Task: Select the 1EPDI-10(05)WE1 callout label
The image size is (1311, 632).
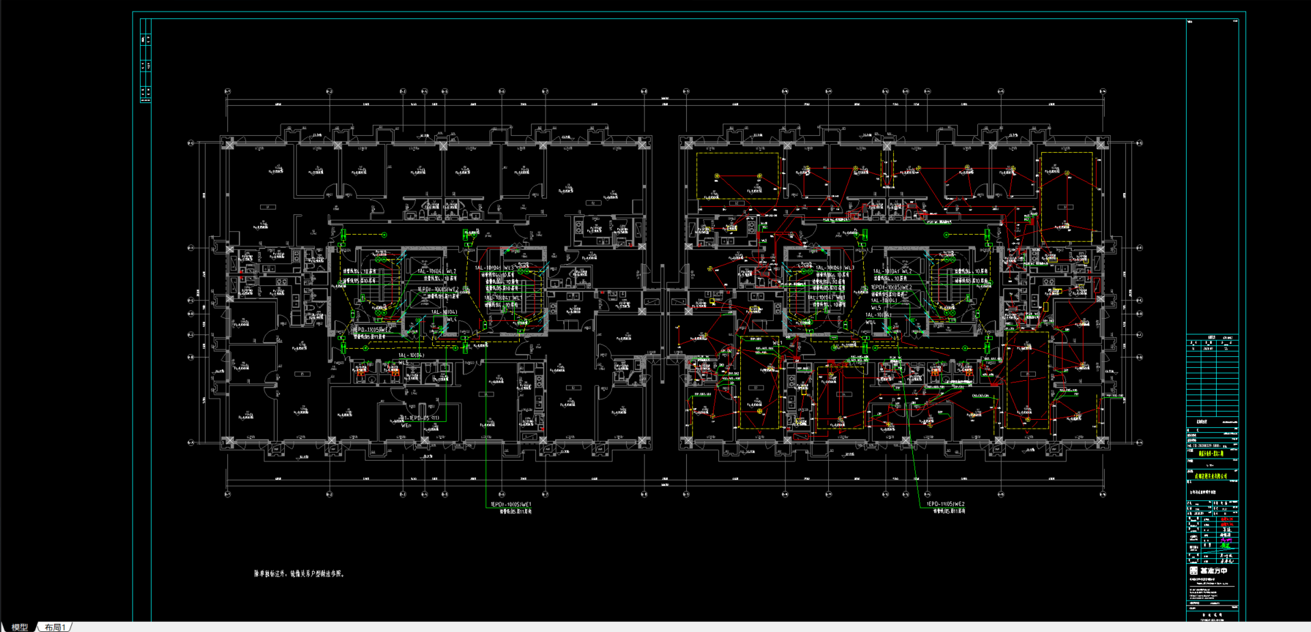Action: [x=511, y=505]
